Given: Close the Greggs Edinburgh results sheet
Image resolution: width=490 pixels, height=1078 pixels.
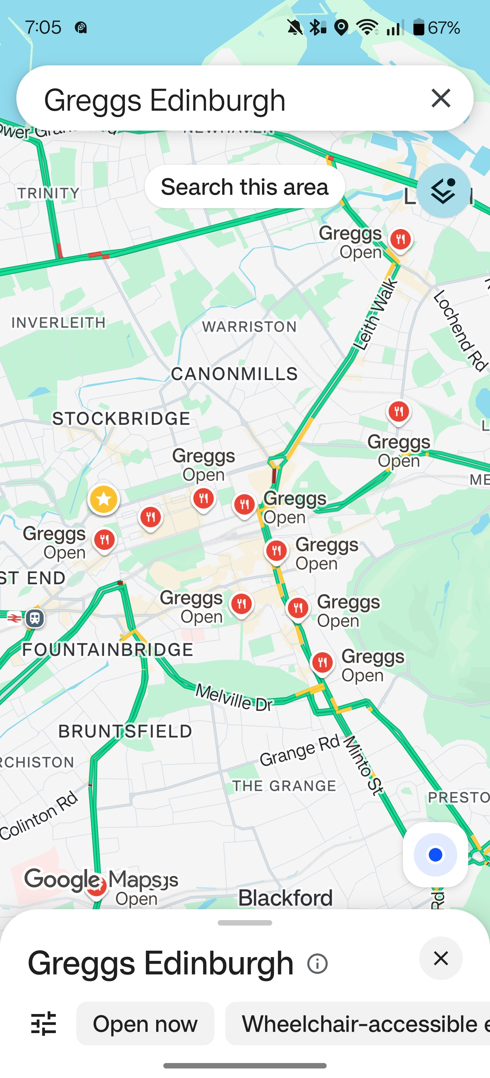Looking at the screenshot, I should tap(441, 958).
